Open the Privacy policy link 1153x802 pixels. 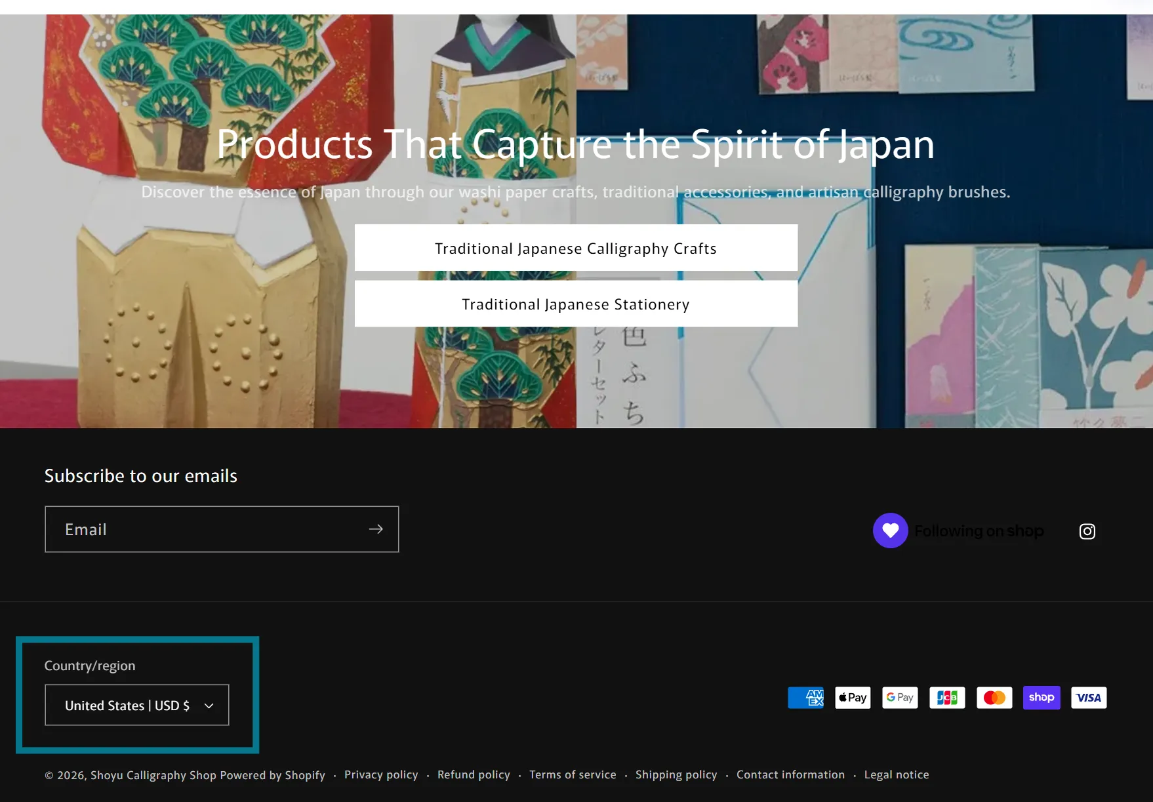coord(381,775)
